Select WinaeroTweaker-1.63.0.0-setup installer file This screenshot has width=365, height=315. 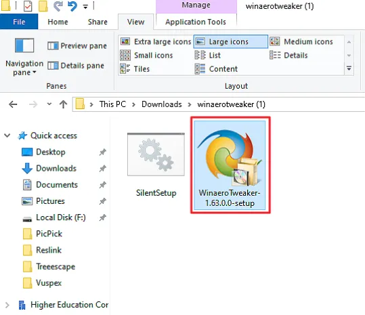[x=230, y=165]
